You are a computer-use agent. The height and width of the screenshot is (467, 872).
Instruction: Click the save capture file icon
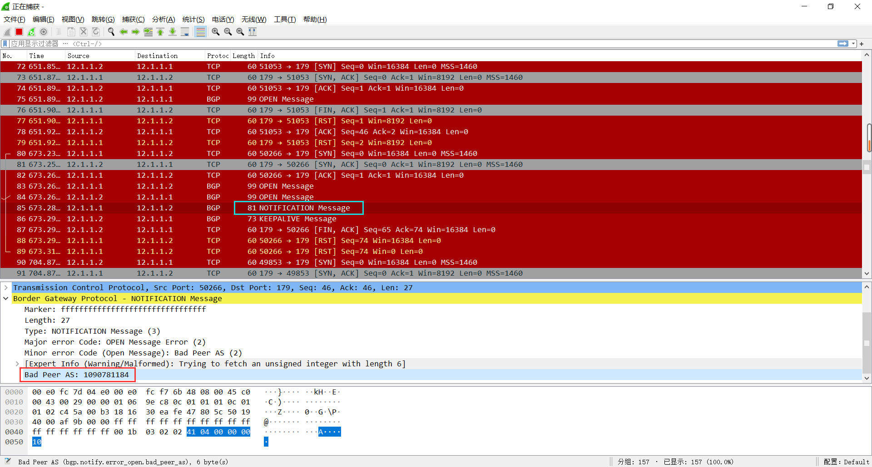[71, 32]
